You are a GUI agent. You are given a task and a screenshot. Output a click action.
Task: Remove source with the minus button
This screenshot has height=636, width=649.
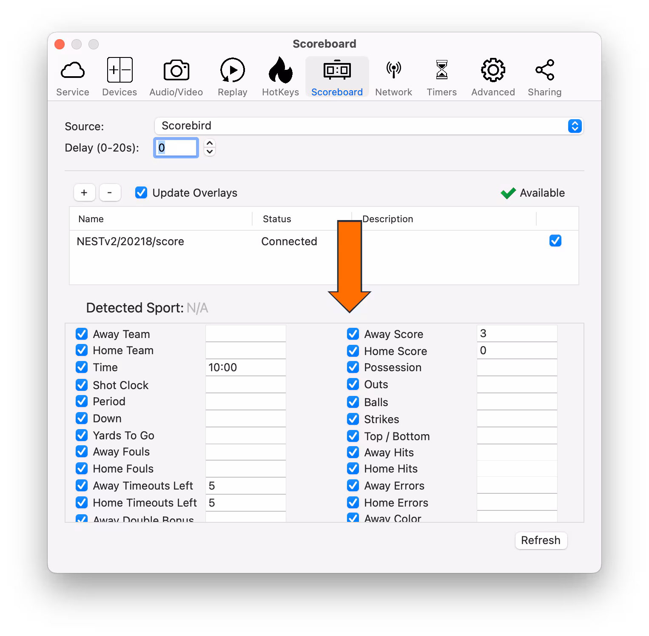coord(110,192)
